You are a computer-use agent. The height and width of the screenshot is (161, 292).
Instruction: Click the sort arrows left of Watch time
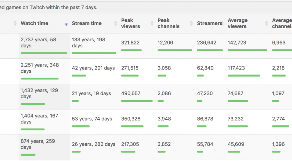[15, 24]
